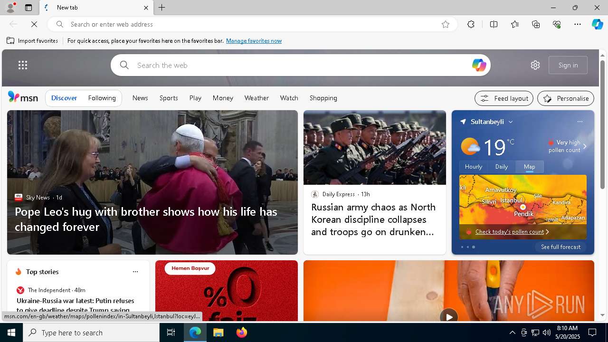Show hidden system tray icons

pyautogui.click(x=512, y=332)
